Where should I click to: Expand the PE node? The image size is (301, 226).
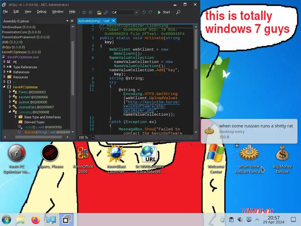click(x=4, y=62)
